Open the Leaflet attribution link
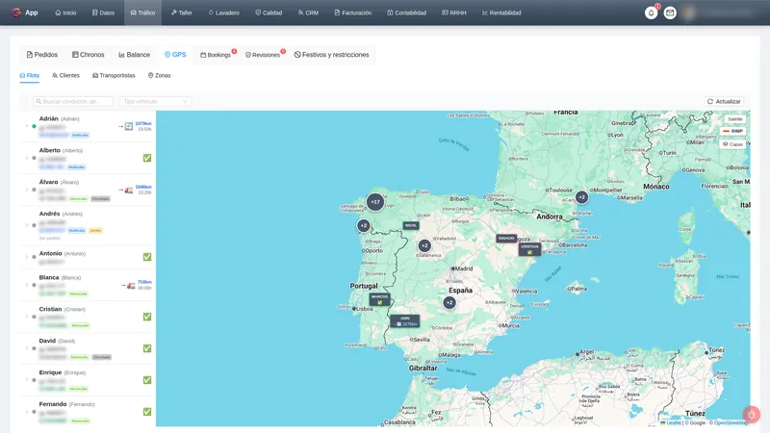The image size is (770, 433). 671,422
